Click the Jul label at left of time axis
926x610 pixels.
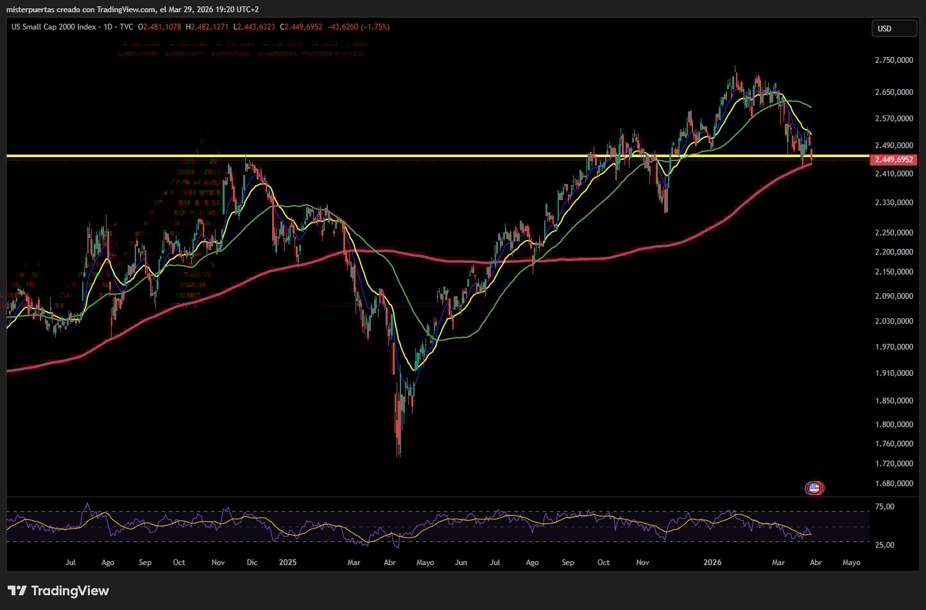(x=71, y=563)
